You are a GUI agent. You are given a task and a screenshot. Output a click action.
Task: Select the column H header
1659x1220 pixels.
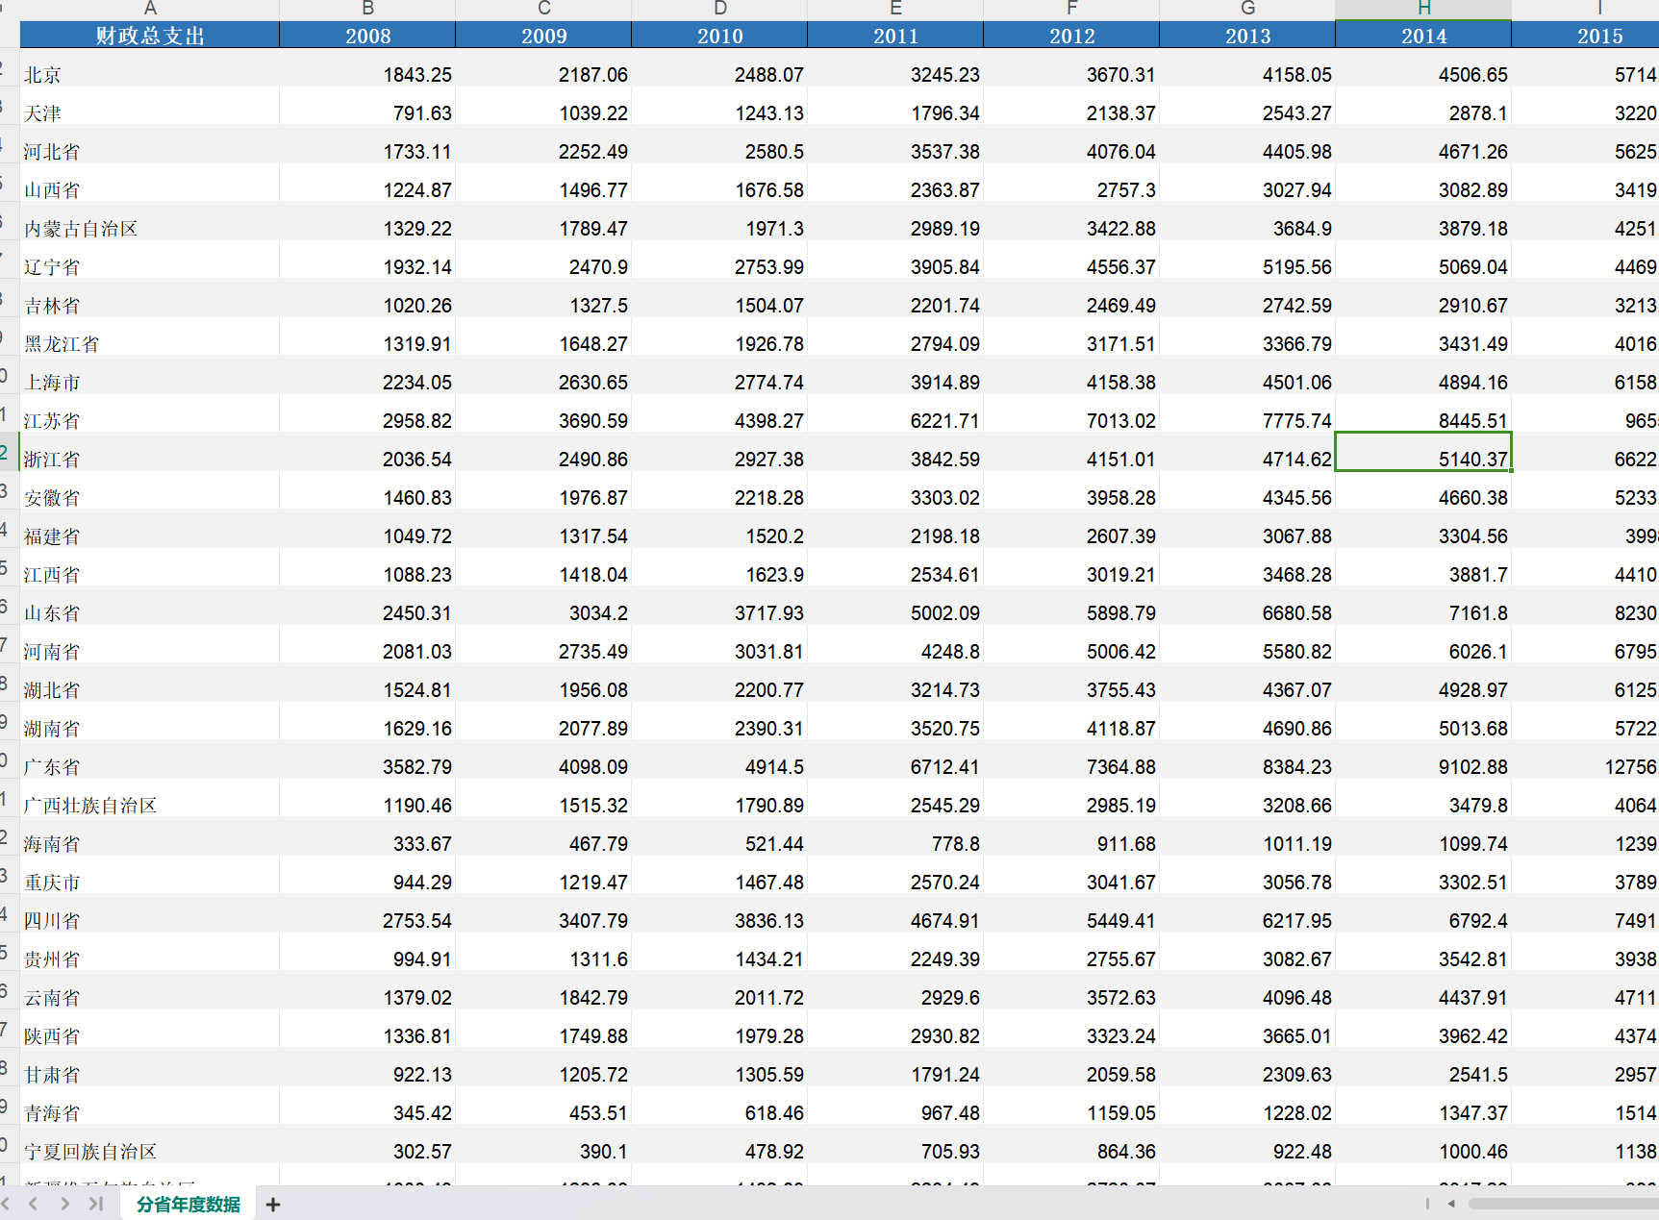1423,9
